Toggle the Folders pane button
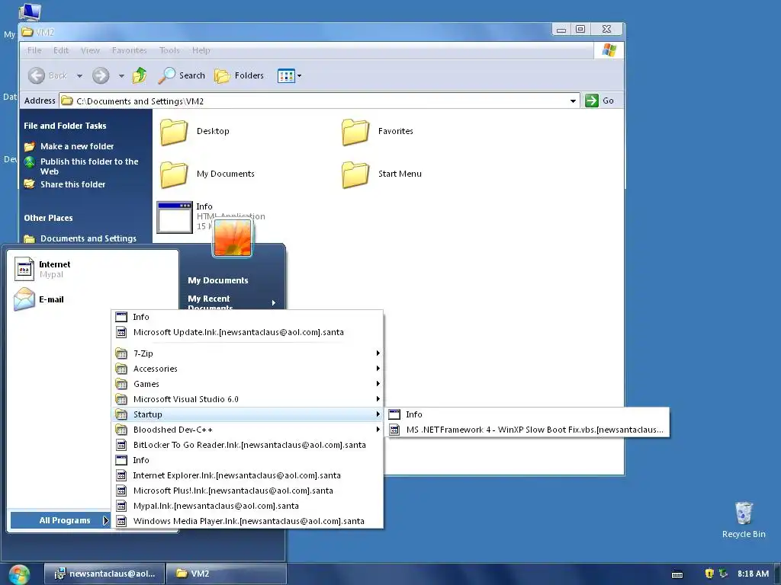This screenshot has height=585, width=781. [x=239, y=75]
